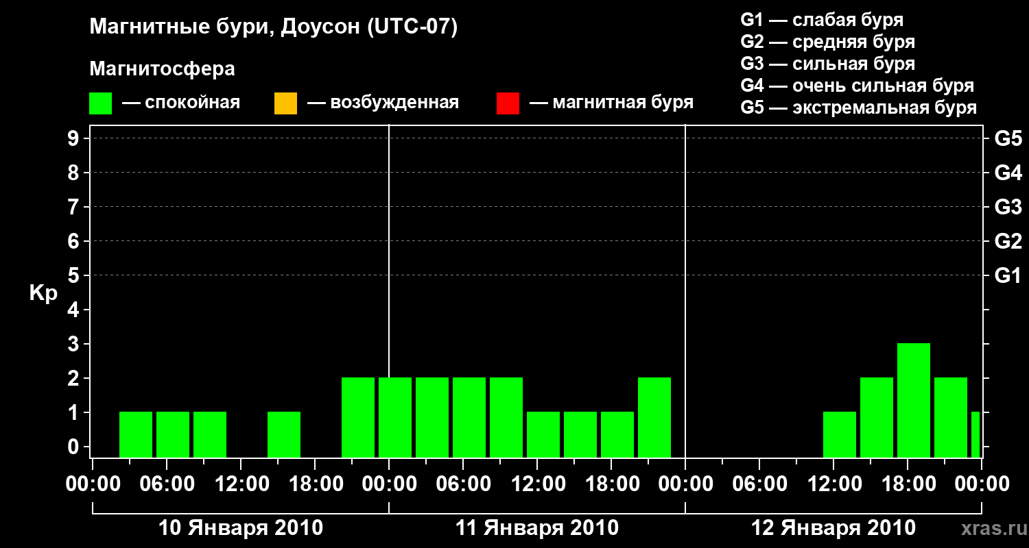
Task: Click the 12:00 time label under 11 Января
Action: click(537, 484)
